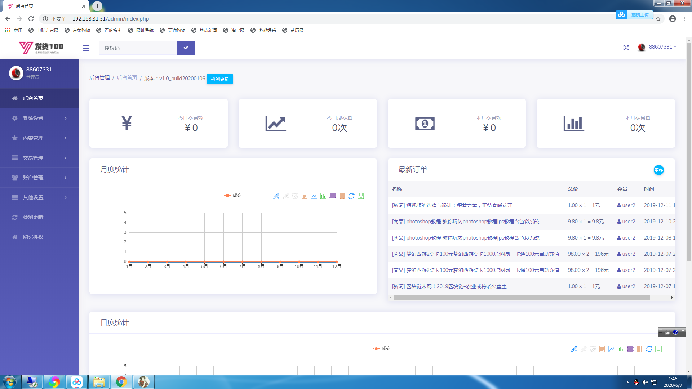Restore monthly chart with refresh icon
The image size is (692, 389).
[x=351, y=196]
